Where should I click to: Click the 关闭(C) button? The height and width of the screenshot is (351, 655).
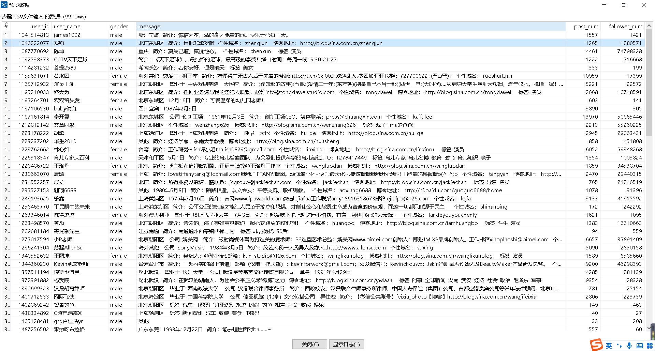(310, 344)
